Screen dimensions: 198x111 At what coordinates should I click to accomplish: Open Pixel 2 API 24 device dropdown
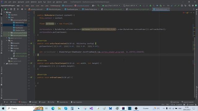[x=130, y=6]
